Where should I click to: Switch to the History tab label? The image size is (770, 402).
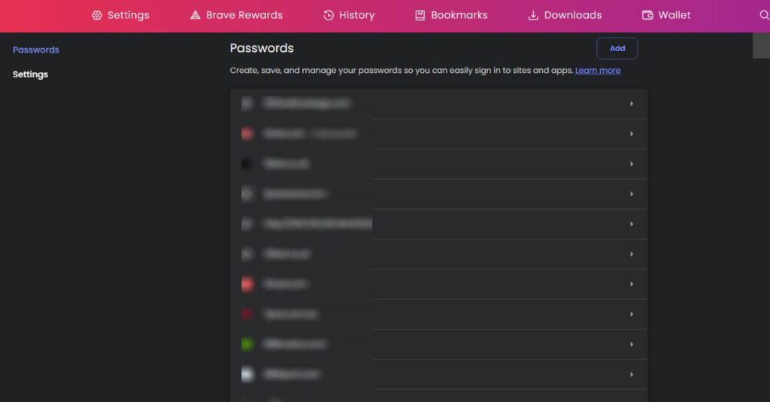356,15
